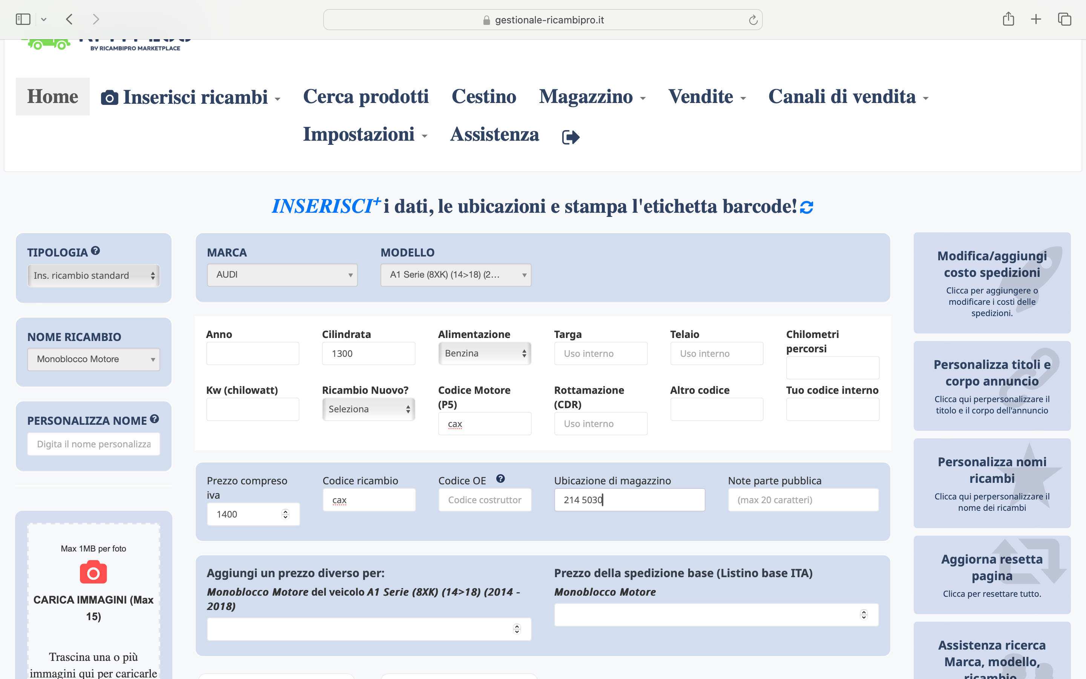
Task: Click the red camera upload icon
Action: click(94, 571)
